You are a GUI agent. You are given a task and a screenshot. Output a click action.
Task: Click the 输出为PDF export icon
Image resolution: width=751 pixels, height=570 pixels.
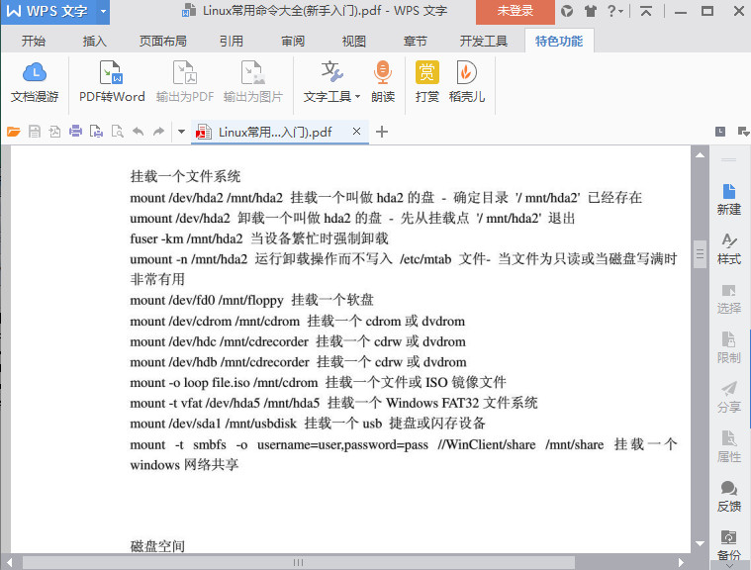185,73
